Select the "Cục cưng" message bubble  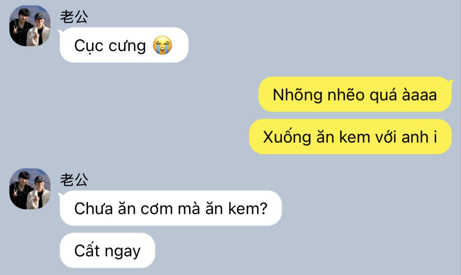click(x=124, y=45)
